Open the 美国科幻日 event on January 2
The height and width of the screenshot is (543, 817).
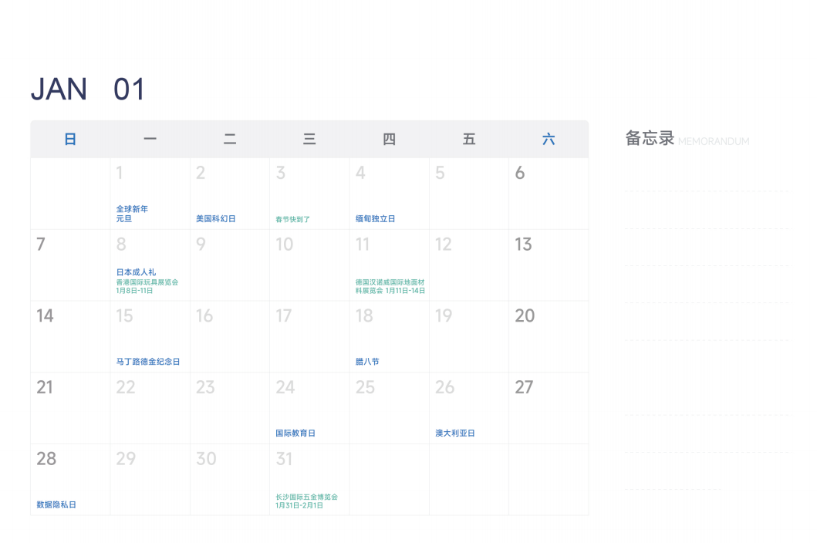tap(216, 219)
